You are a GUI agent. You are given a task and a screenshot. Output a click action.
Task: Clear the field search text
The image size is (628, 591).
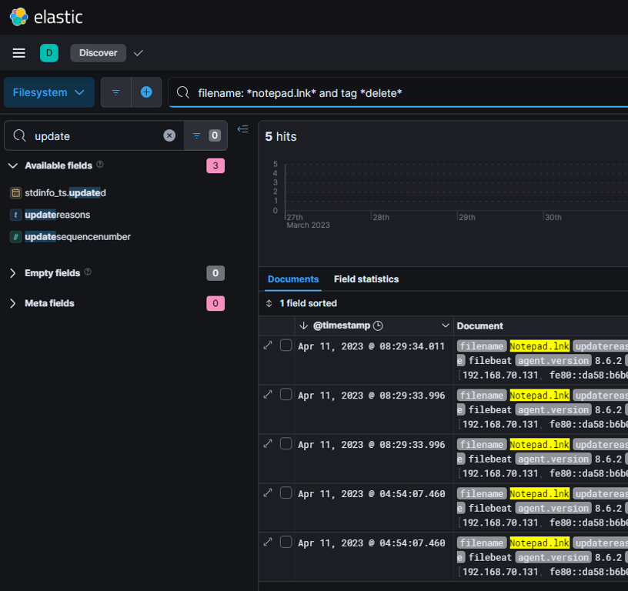(x=169, y=135)
